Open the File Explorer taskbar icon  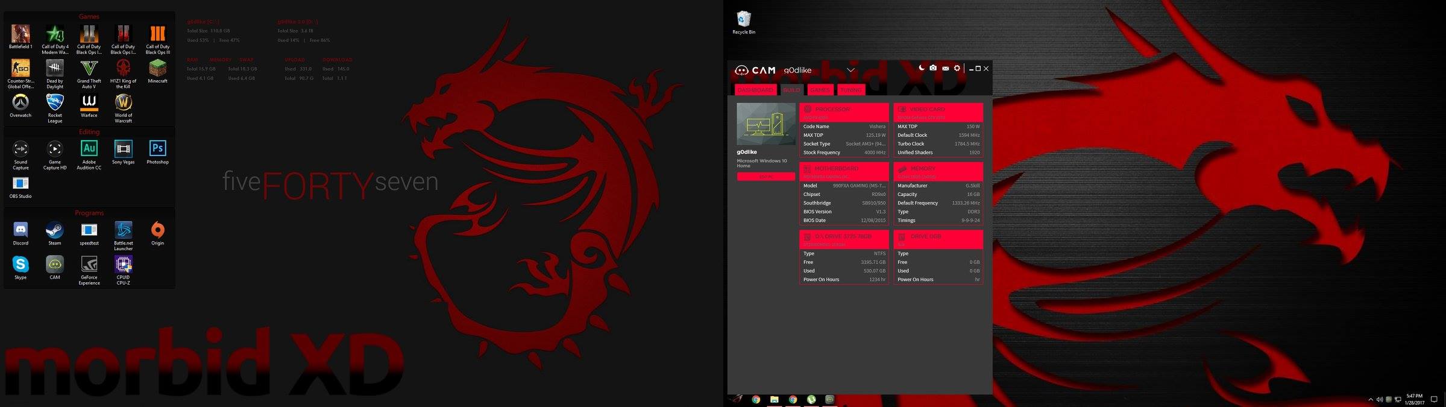775,399
